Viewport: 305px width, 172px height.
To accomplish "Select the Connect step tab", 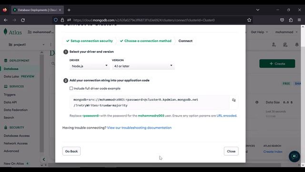I will (x=185, y=41).
